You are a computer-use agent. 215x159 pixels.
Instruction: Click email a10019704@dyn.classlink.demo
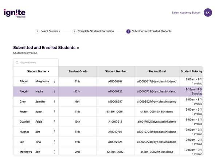[157, 132]
